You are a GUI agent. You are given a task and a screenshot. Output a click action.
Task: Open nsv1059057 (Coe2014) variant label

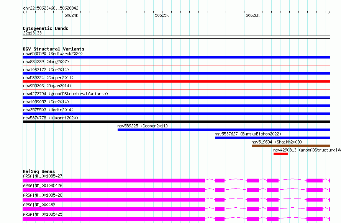(x=46, y=102)
